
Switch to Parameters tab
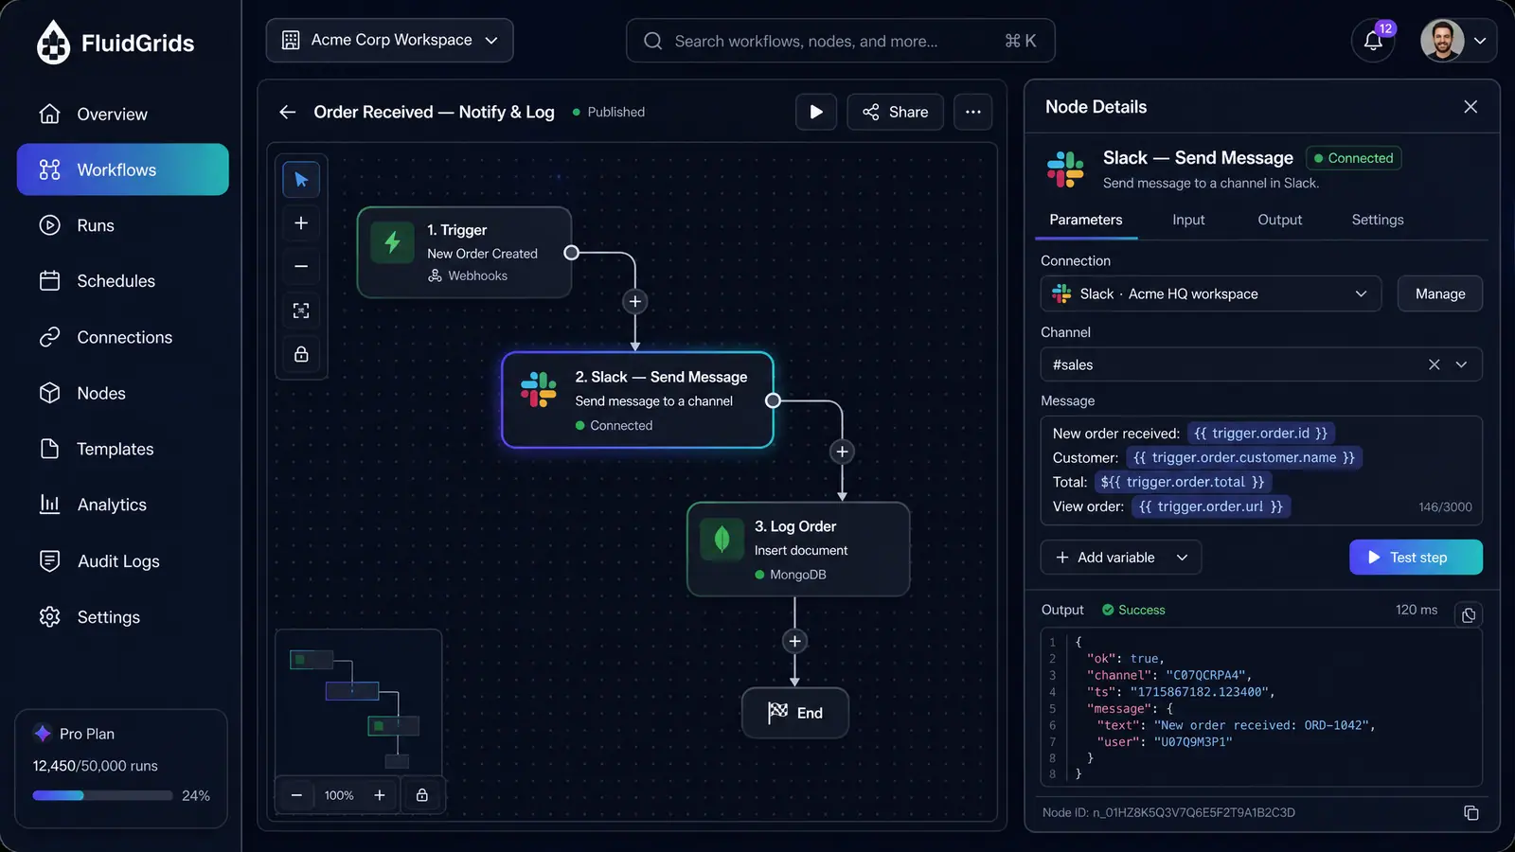1086,220
